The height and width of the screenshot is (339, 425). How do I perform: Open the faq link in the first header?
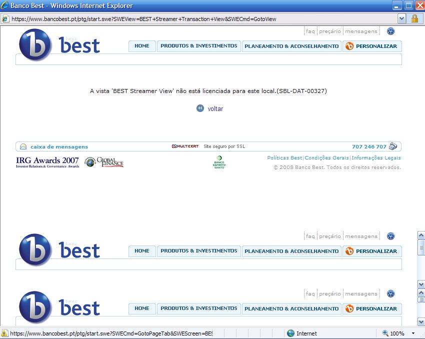point(310,31)
